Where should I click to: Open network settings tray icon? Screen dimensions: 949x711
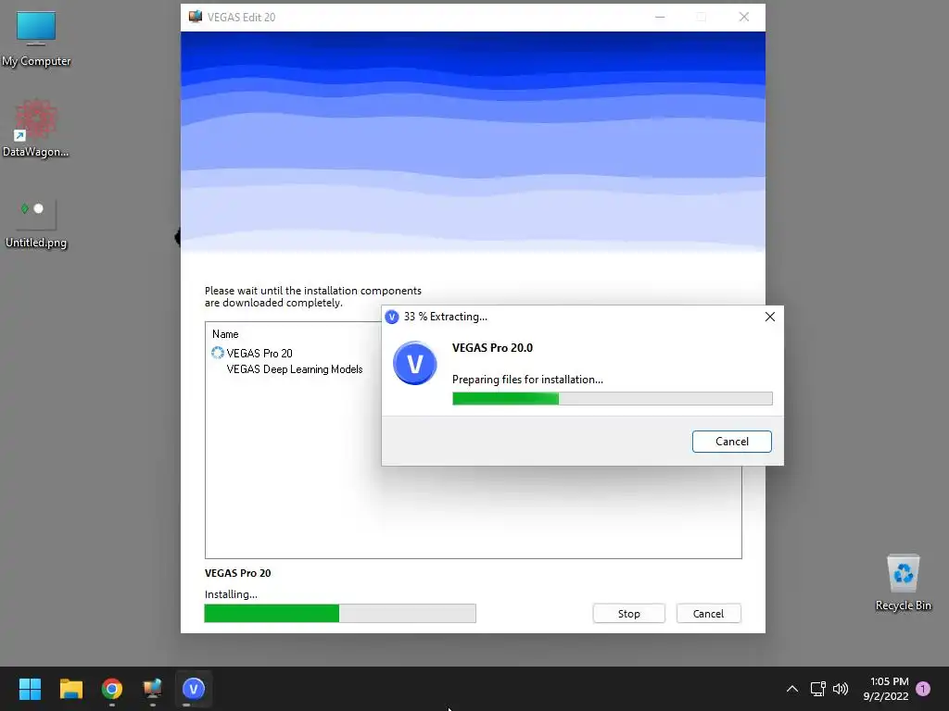817,689
